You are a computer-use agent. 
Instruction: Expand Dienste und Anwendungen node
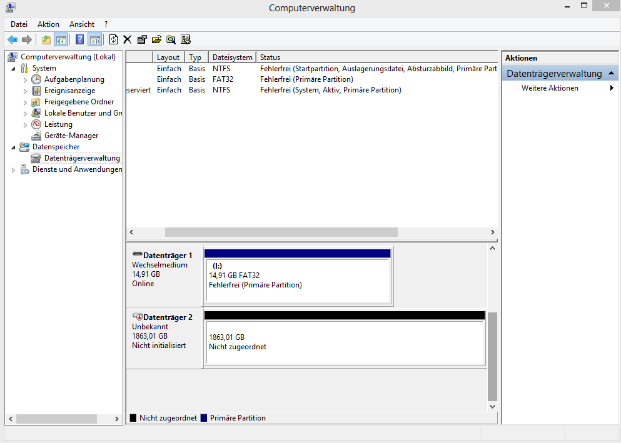coord(14,170)
